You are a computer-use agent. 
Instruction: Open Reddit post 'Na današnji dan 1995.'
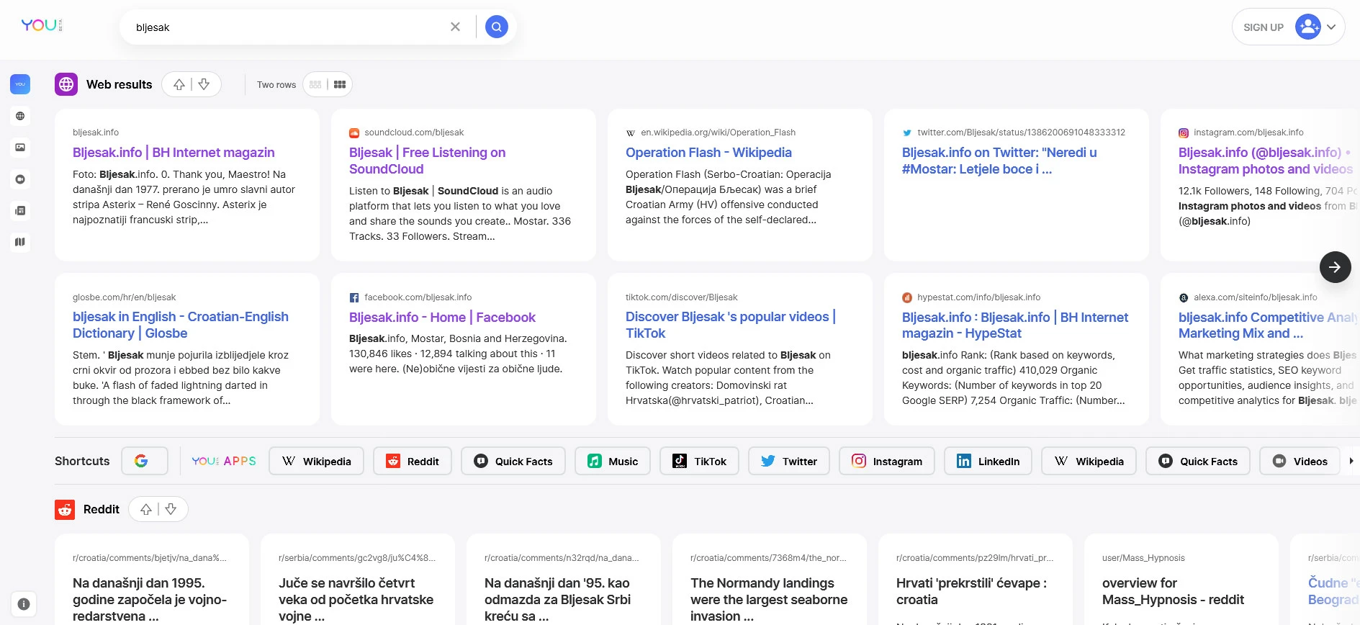tap(150, 600)
